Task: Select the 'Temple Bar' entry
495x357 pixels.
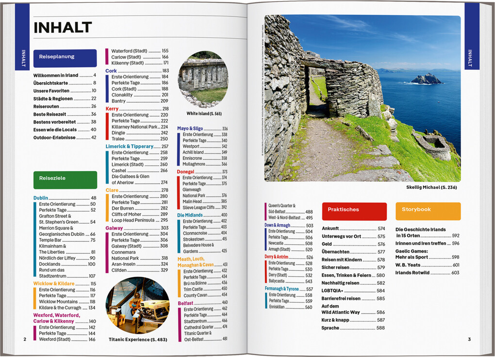Action: coord(67,240)
